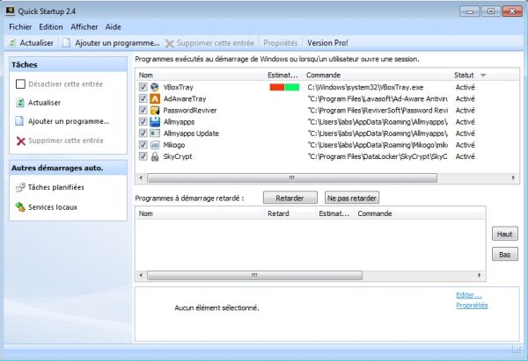Click the Statut column sort arrow
The image size is (528, 361).
[x=483, y=75]
